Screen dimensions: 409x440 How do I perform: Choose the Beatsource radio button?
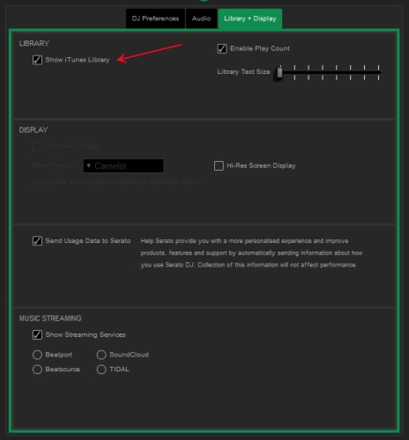pos(37,370)
